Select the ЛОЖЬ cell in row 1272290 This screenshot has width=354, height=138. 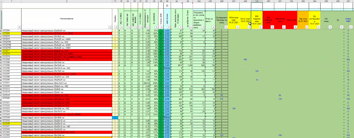(167, 68)
